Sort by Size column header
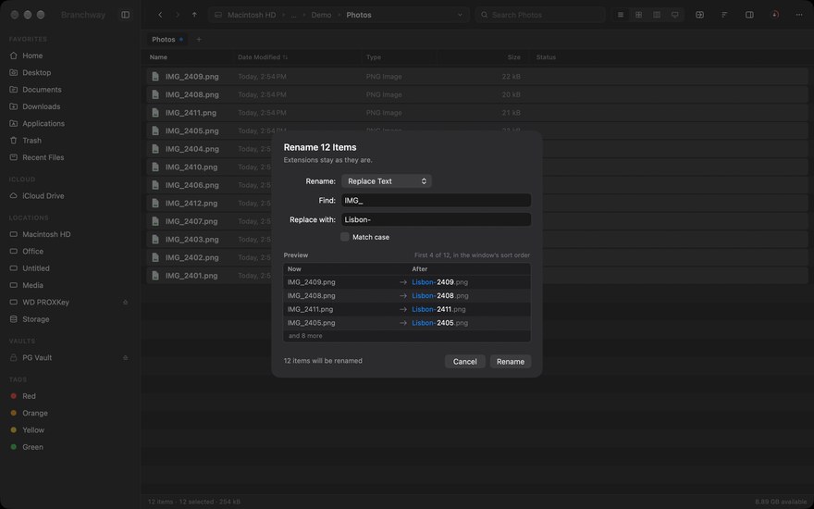814x509 pixels. pyautogui.click(x=514, y=57)
